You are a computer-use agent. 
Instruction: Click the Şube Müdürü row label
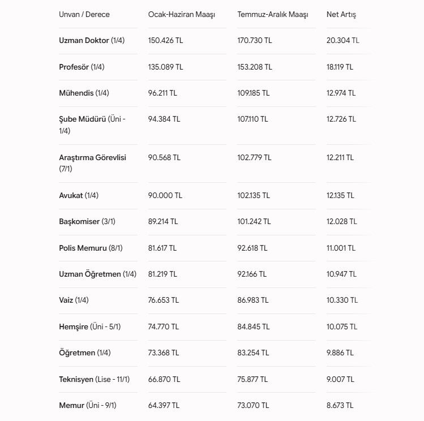92,125
